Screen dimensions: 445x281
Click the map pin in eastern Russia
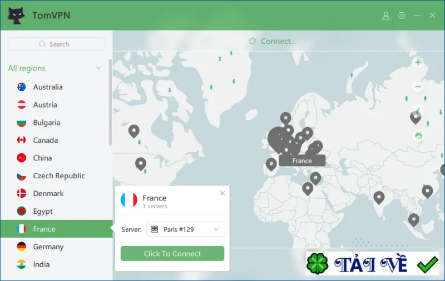pyautogui.click(x=416, y=117)
